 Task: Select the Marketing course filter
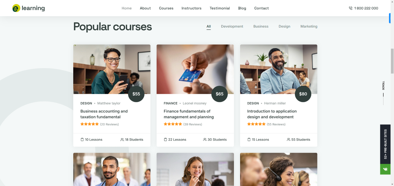coord(309,26)
